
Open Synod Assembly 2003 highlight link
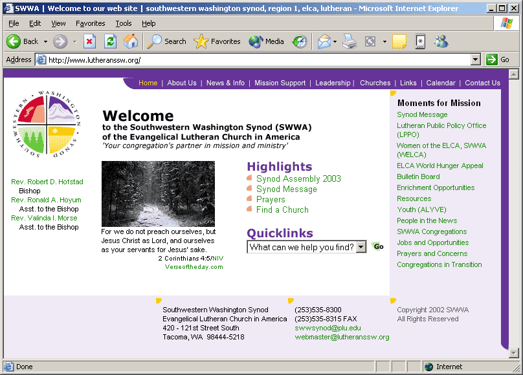coord(298,179)
